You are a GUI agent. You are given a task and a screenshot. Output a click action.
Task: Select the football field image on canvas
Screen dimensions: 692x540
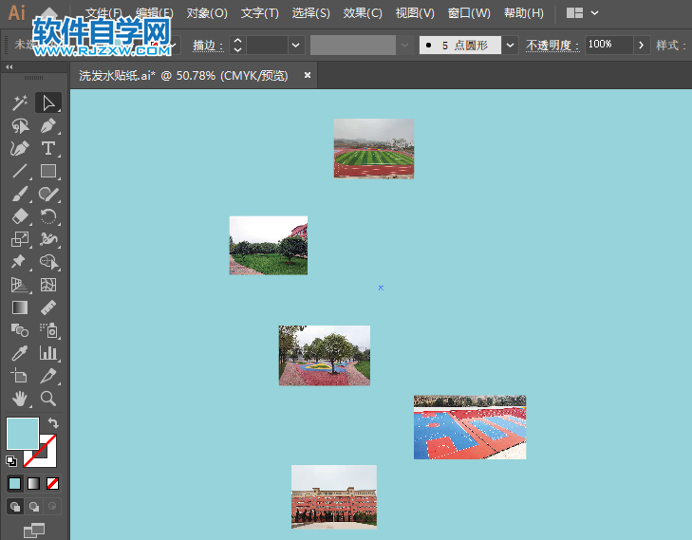click(x=374, y=148)
